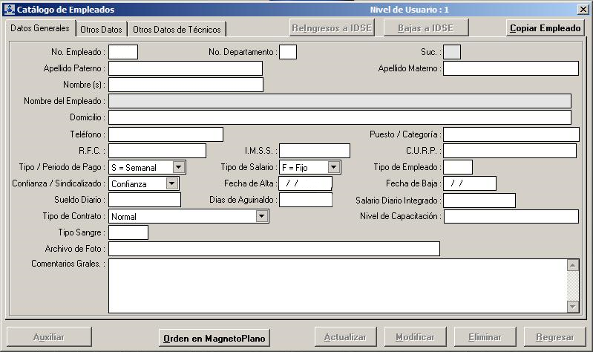The height and width of the screenshot is (352, 593).
Task: Click into the Domicilio field
Action: click(x=340, y=117)
